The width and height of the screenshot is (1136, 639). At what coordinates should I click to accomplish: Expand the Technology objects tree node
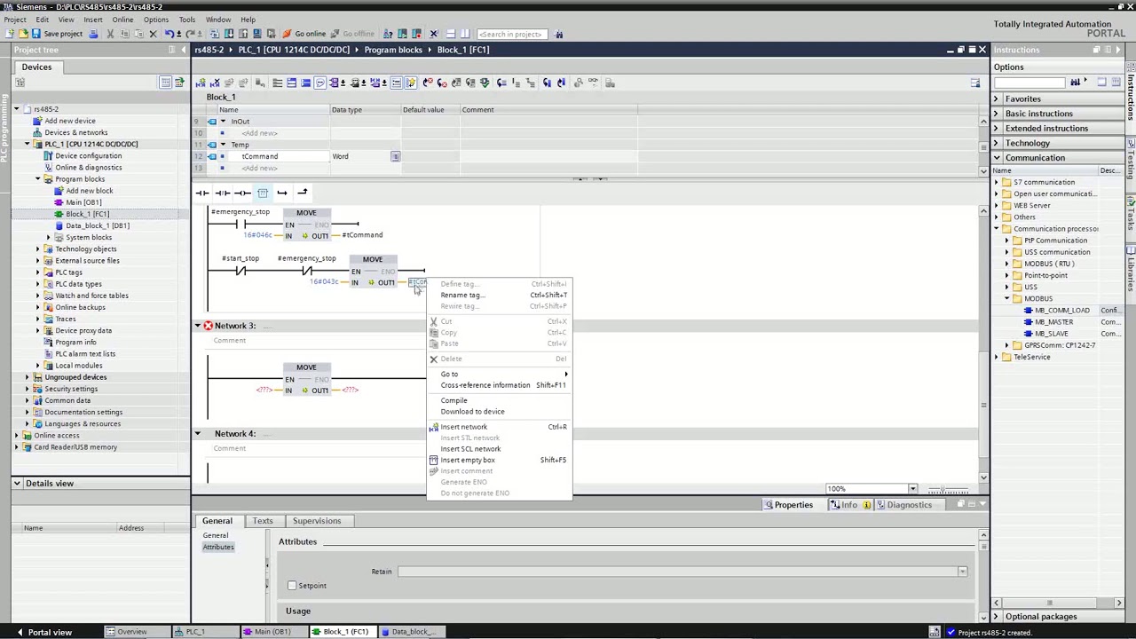tap(38, 249)
